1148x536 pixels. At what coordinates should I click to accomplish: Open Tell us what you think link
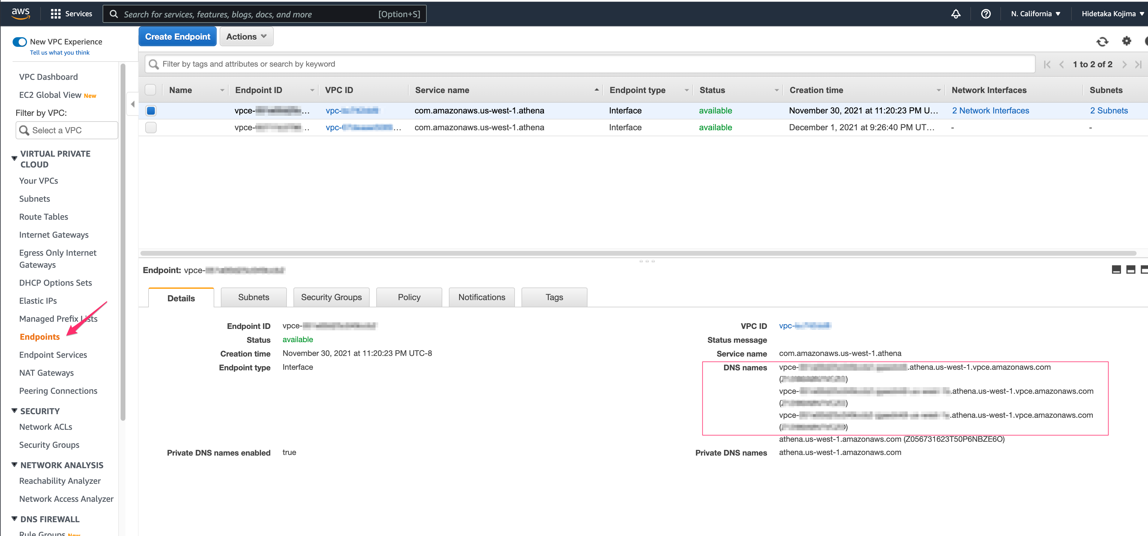point(60,53)
